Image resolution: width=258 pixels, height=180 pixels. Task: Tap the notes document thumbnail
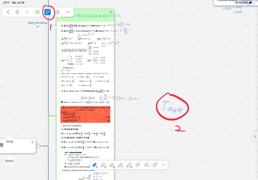[x=85, y=88]
